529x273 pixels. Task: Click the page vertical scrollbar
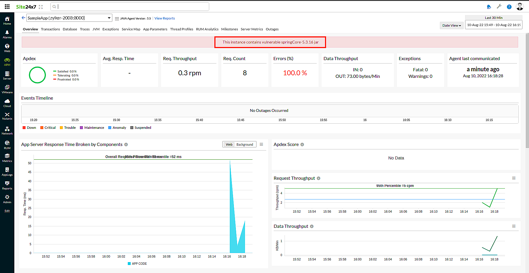(x=527, y=90)
